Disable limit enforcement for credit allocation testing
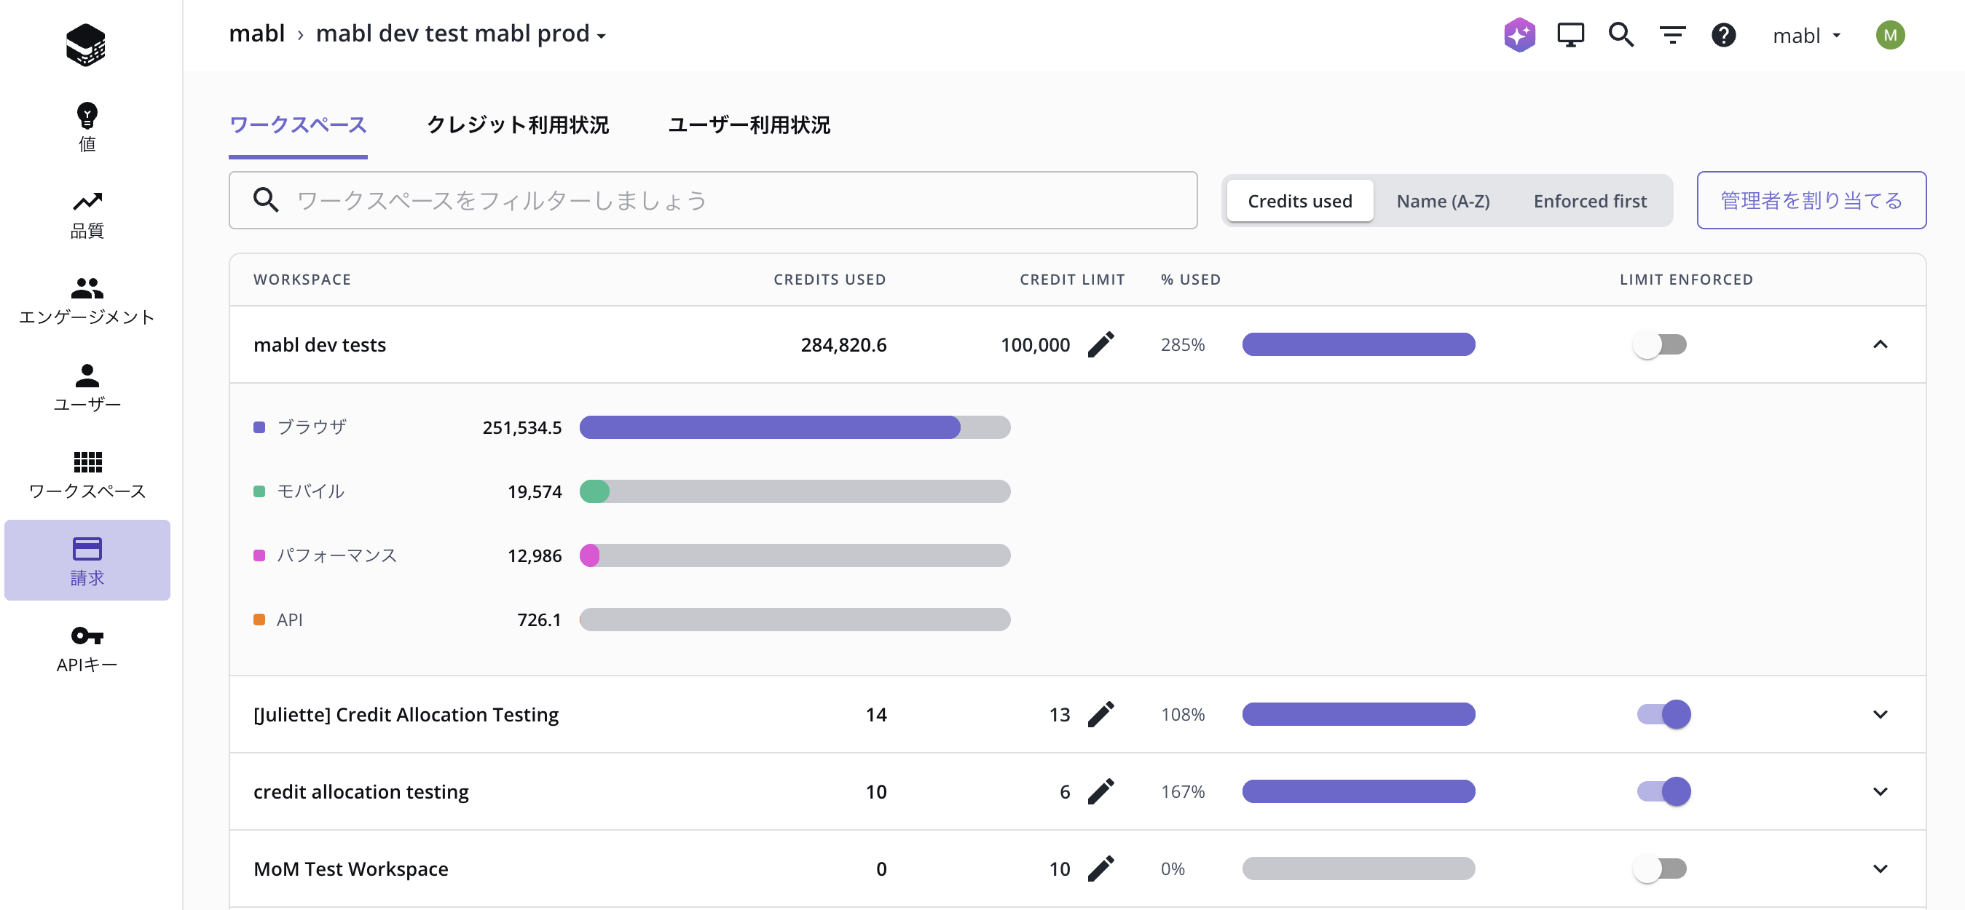 (x=1663, y=792)
